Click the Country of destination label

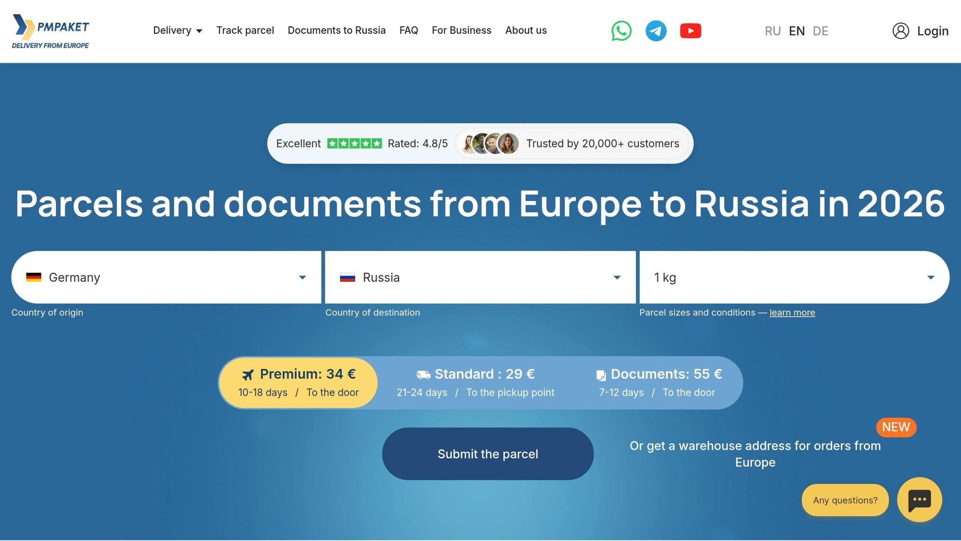point(373,313)
